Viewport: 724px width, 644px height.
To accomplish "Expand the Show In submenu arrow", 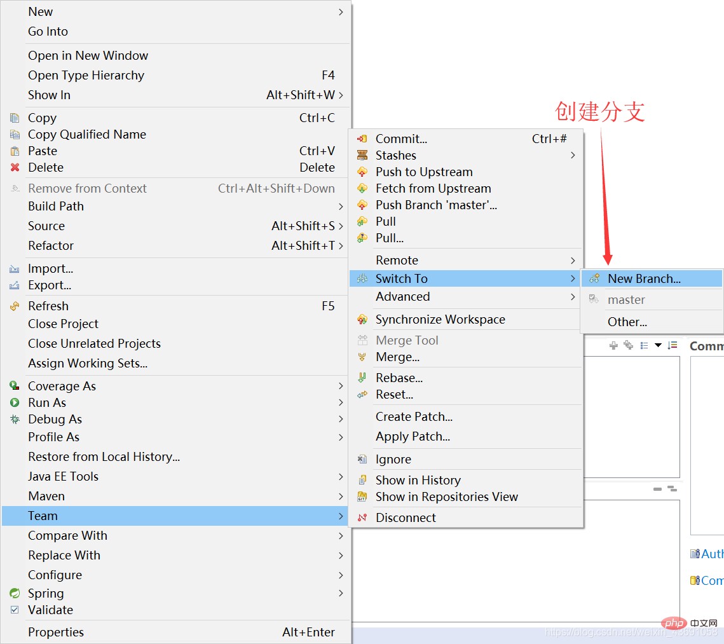I will pos(341,95).
